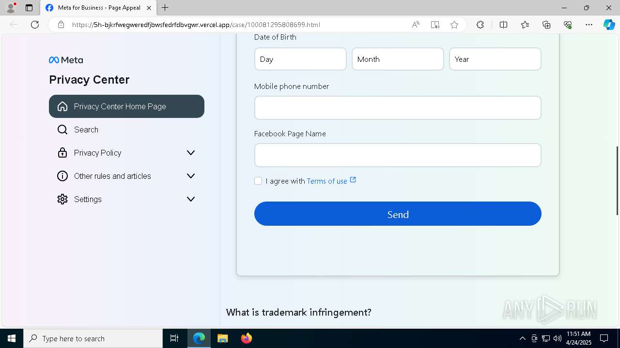Open tab actions menu icon
620x348 pixels.
(x=29, y=8)
